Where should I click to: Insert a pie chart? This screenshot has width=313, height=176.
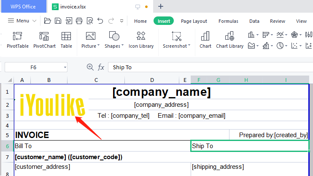click(280, 46)
